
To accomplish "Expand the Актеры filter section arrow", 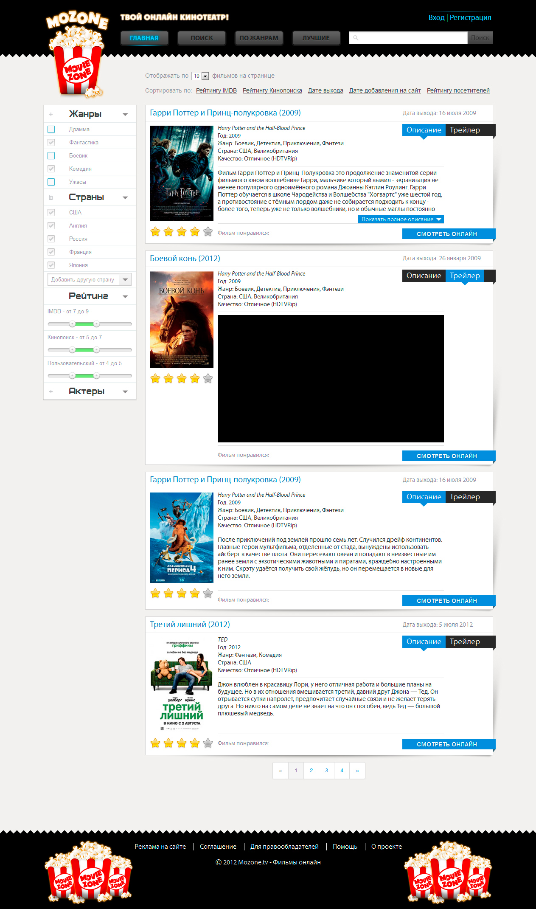I will [125, 392].
